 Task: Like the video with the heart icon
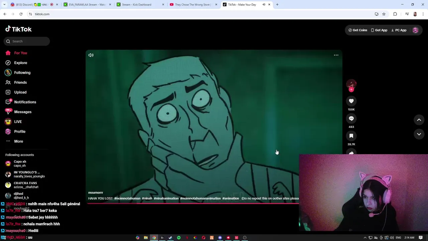pos(351,101)
